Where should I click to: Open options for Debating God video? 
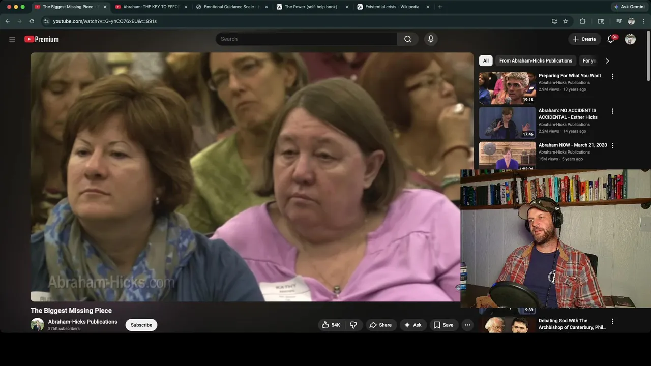(612, 321)
